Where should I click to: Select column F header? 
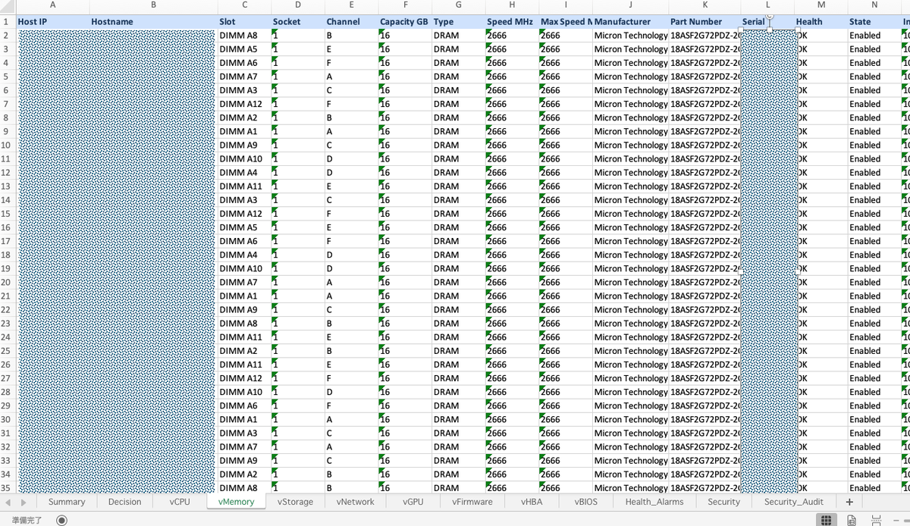(405, 5)
